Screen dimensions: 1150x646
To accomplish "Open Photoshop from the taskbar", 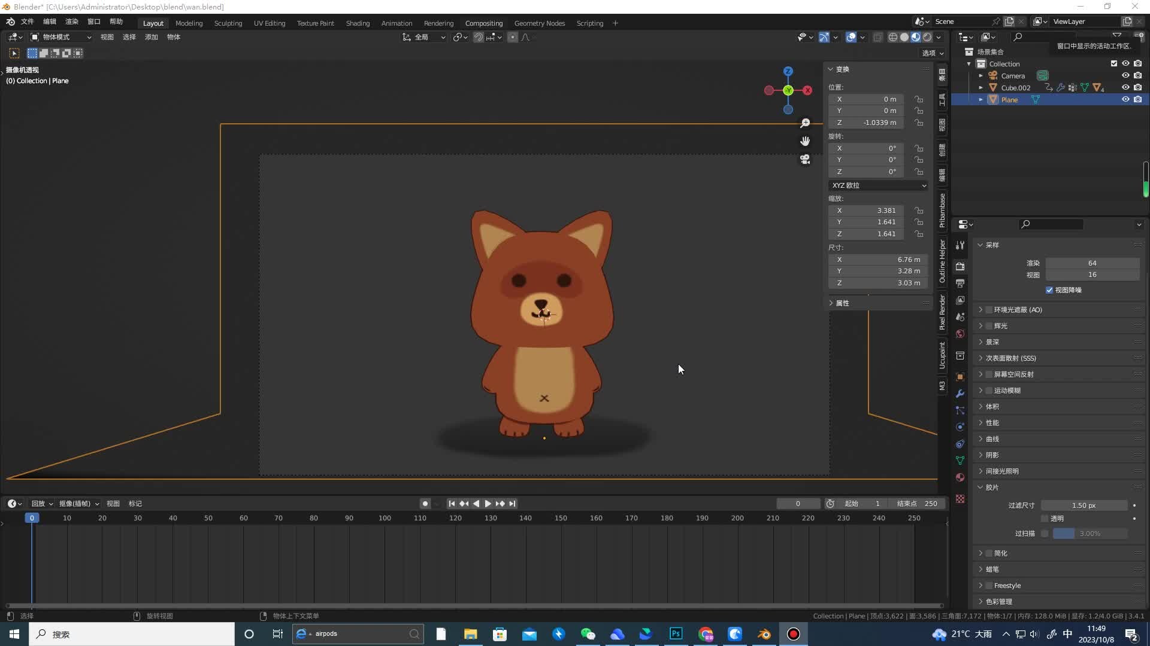I will pyautogui.click(x=676, y=634).
